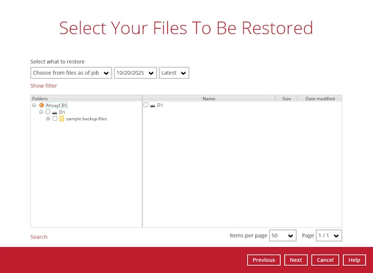Open the Latest time dropdown
373x273 pixels.
(x=174, y=73)
